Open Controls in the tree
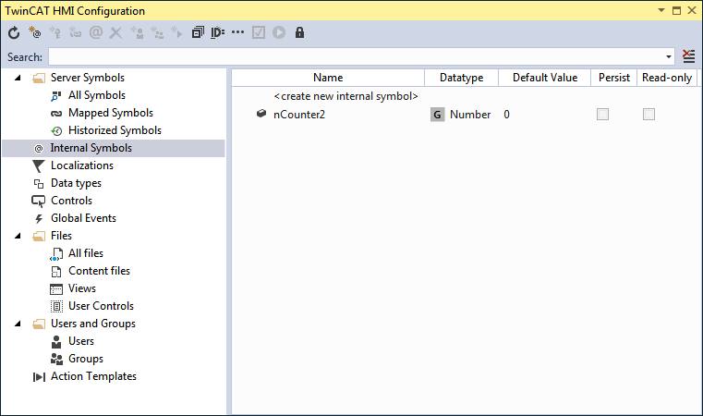This screenshot has height=416, width=703. point(71,201)
